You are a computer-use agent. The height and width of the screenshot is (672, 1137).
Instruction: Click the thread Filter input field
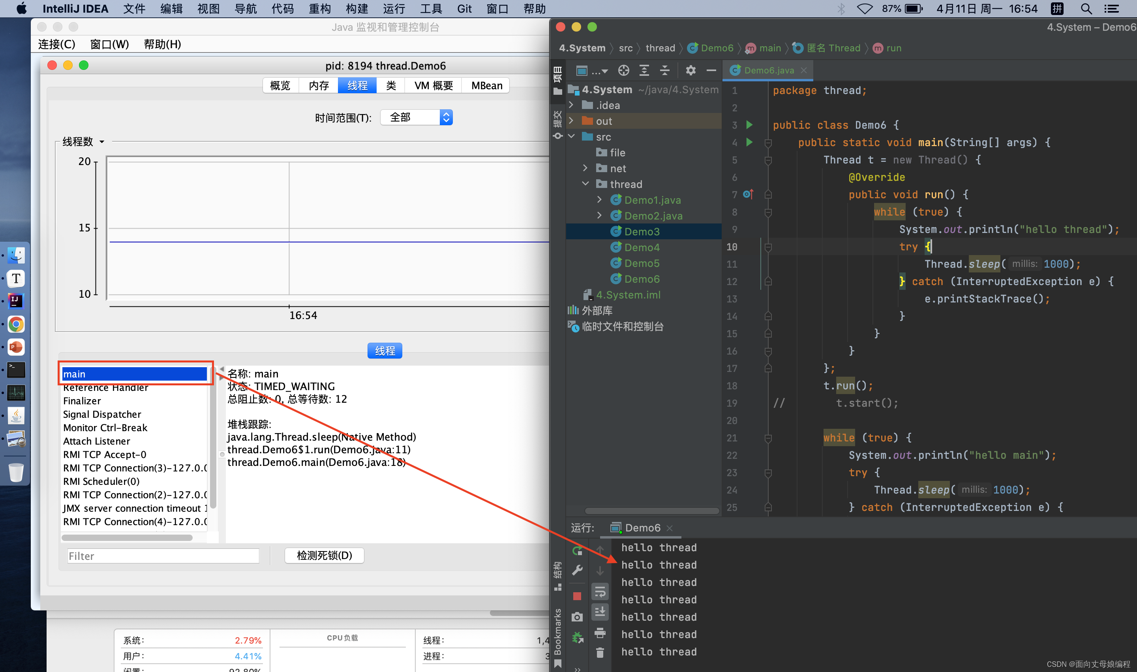pyautogui.click(x=163, y=556)
